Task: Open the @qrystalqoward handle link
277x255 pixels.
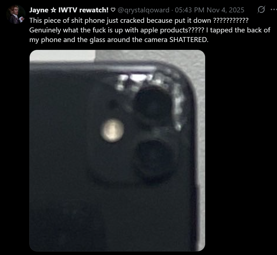Action: [143, 10]
